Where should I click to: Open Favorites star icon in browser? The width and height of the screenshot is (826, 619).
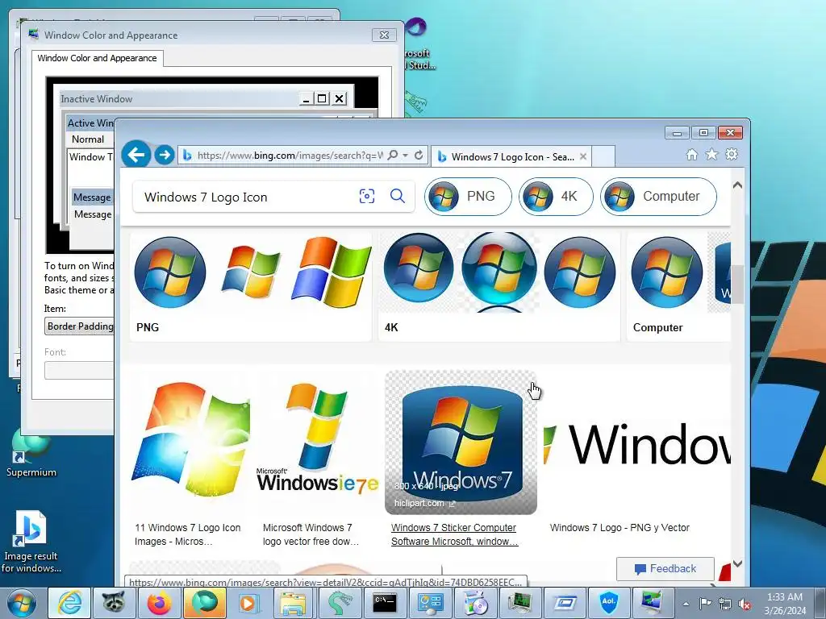pyautogui.click(x=711, y=154)
